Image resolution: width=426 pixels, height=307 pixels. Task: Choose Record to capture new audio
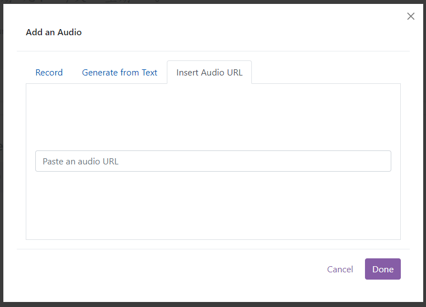pyautogui.click(x=49, y=73)
